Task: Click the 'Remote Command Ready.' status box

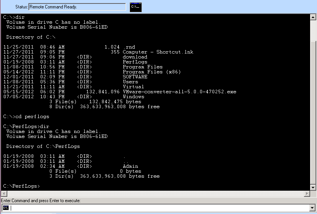Action: tap(77, 7)
